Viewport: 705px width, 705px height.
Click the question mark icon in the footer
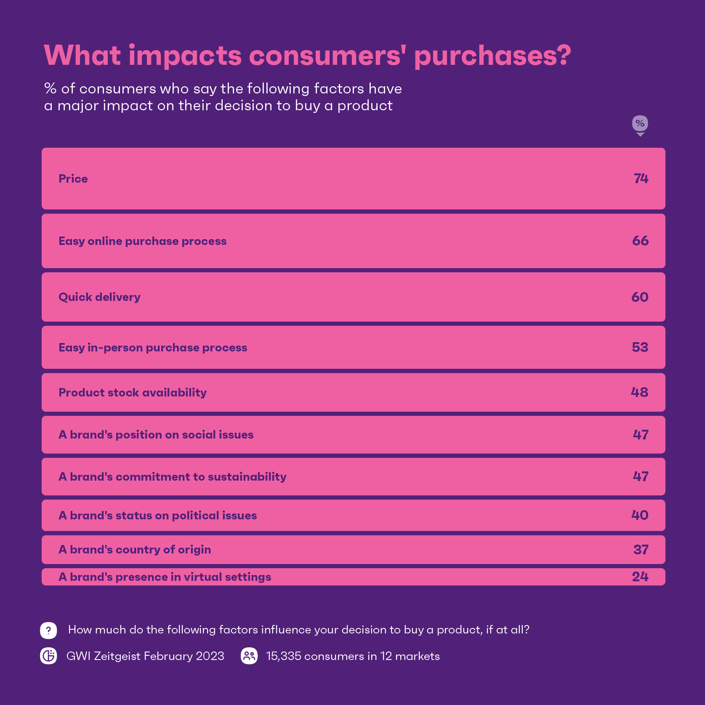(48, 630)
